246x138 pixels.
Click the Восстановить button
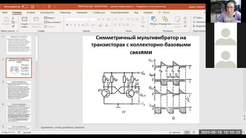point(52,22)
